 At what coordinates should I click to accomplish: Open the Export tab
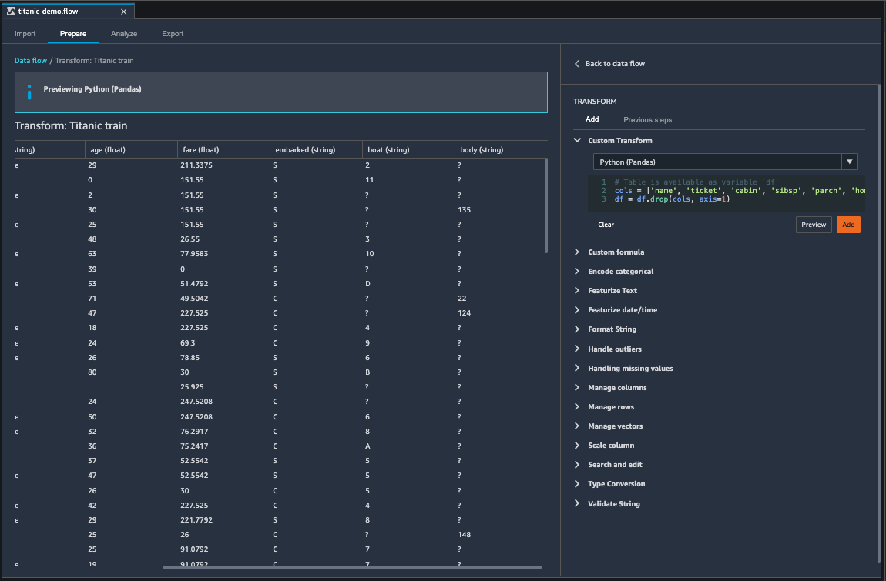click(173, 34)
